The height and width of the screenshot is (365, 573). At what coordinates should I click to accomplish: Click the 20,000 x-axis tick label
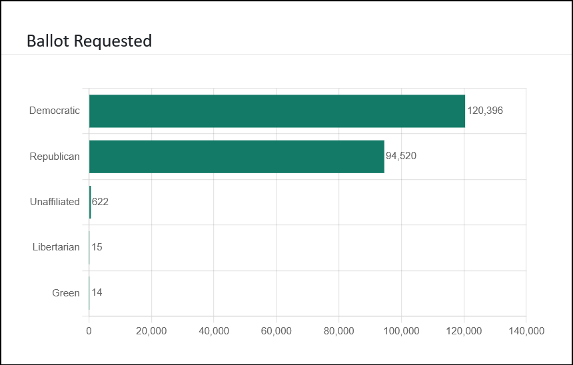[x=151, y=330]
